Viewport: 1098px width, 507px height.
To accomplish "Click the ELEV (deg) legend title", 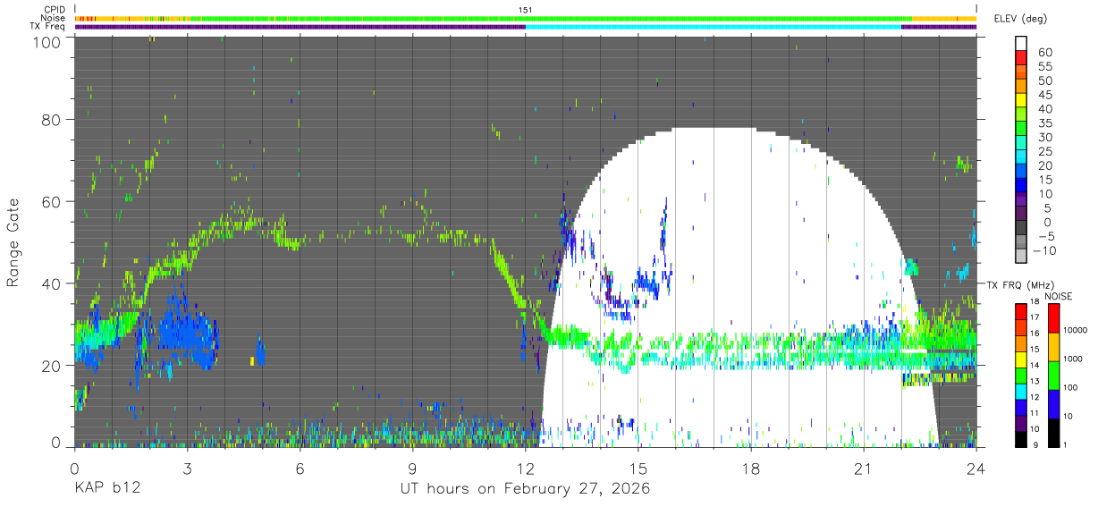I will pyautogui.click(x=1020, y=19).
